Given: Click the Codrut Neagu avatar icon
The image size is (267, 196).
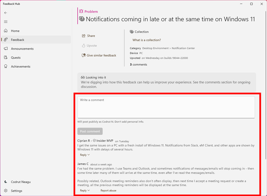Looking at the screenshot, I should pos(6,182).
